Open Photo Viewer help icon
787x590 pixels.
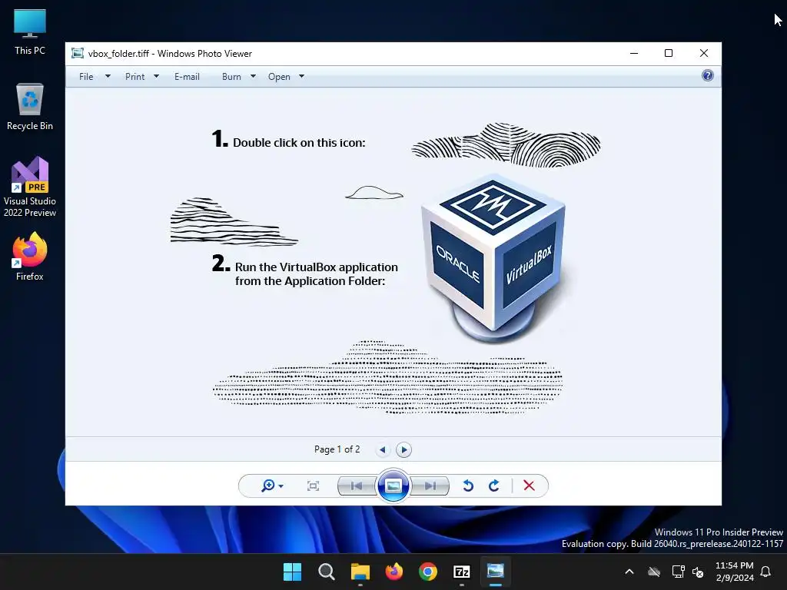coord(708,76)
